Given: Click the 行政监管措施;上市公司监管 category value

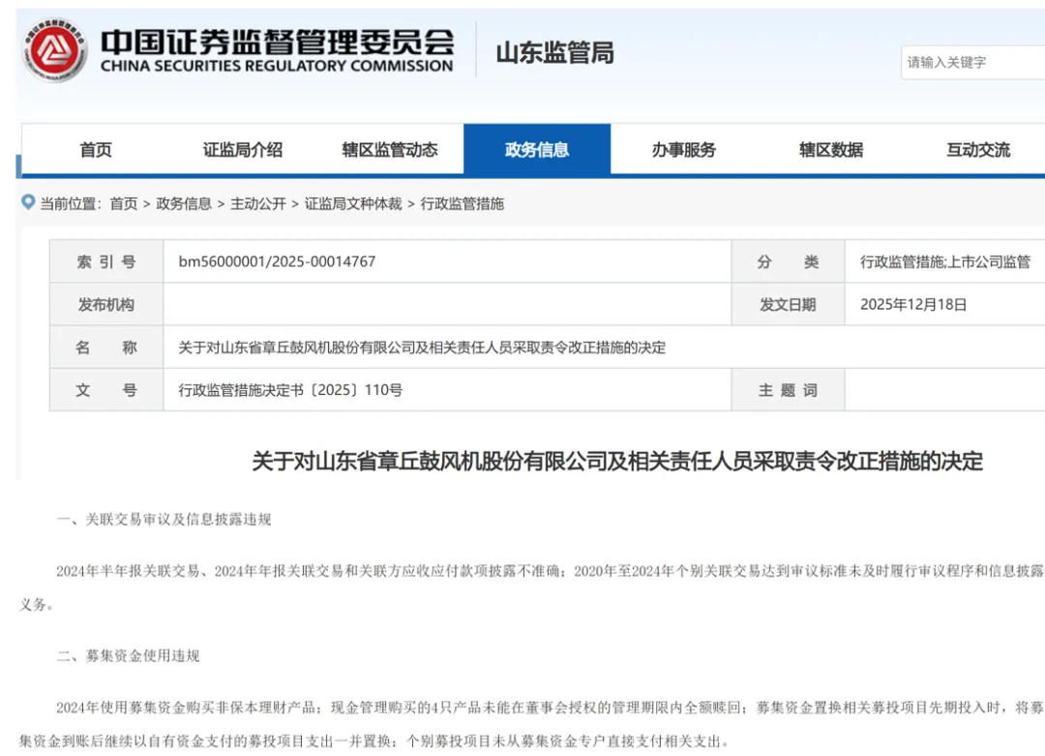Looking at the screenshot, I should (945, 261).
